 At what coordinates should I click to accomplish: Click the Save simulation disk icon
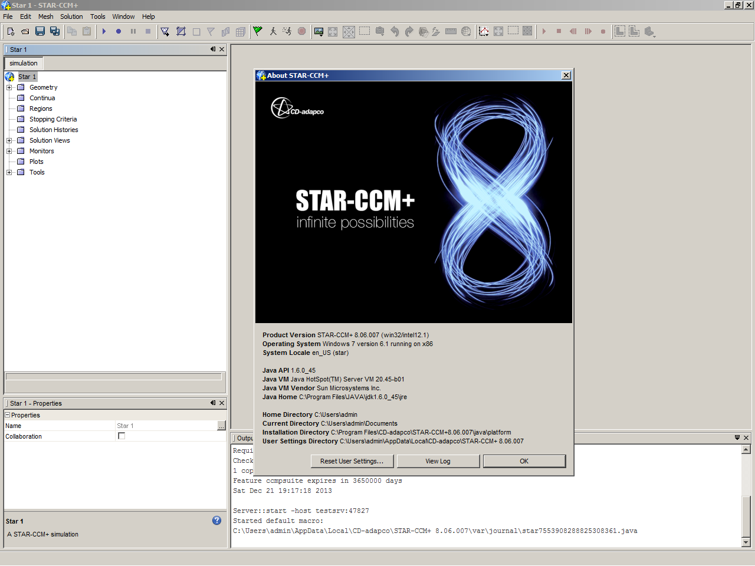coord(40,31)
